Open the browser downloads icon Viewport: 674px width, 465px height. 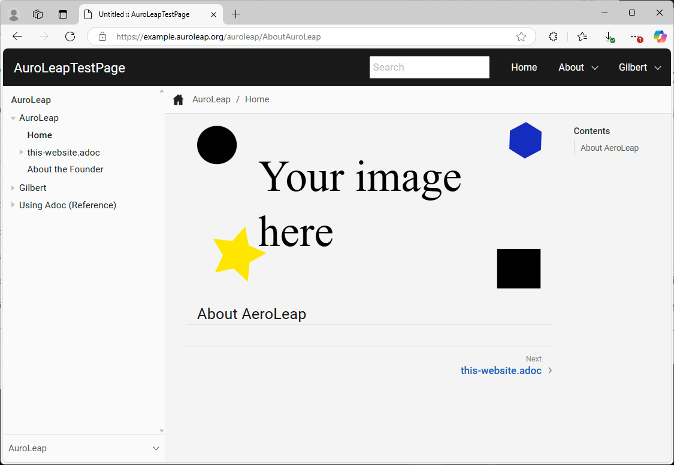pos(609,37)
